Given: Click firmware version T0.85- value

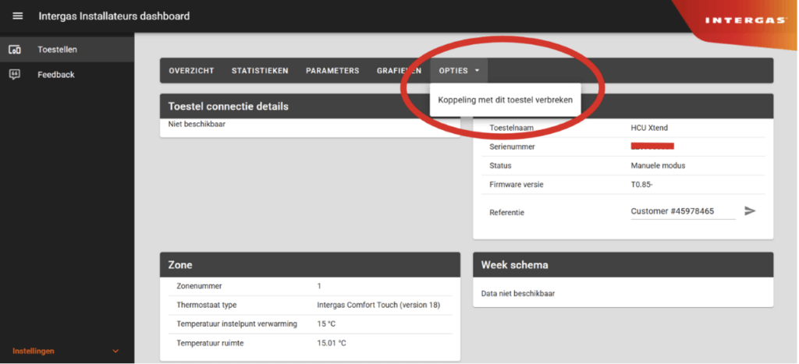Looking at the screenshot, I should [x=642, y=184].
